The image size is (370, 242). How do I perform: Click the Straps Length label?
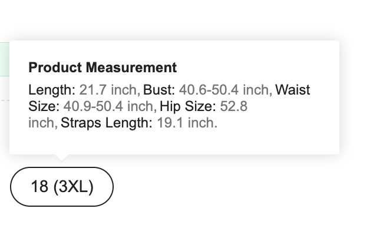tap(107, 123)
